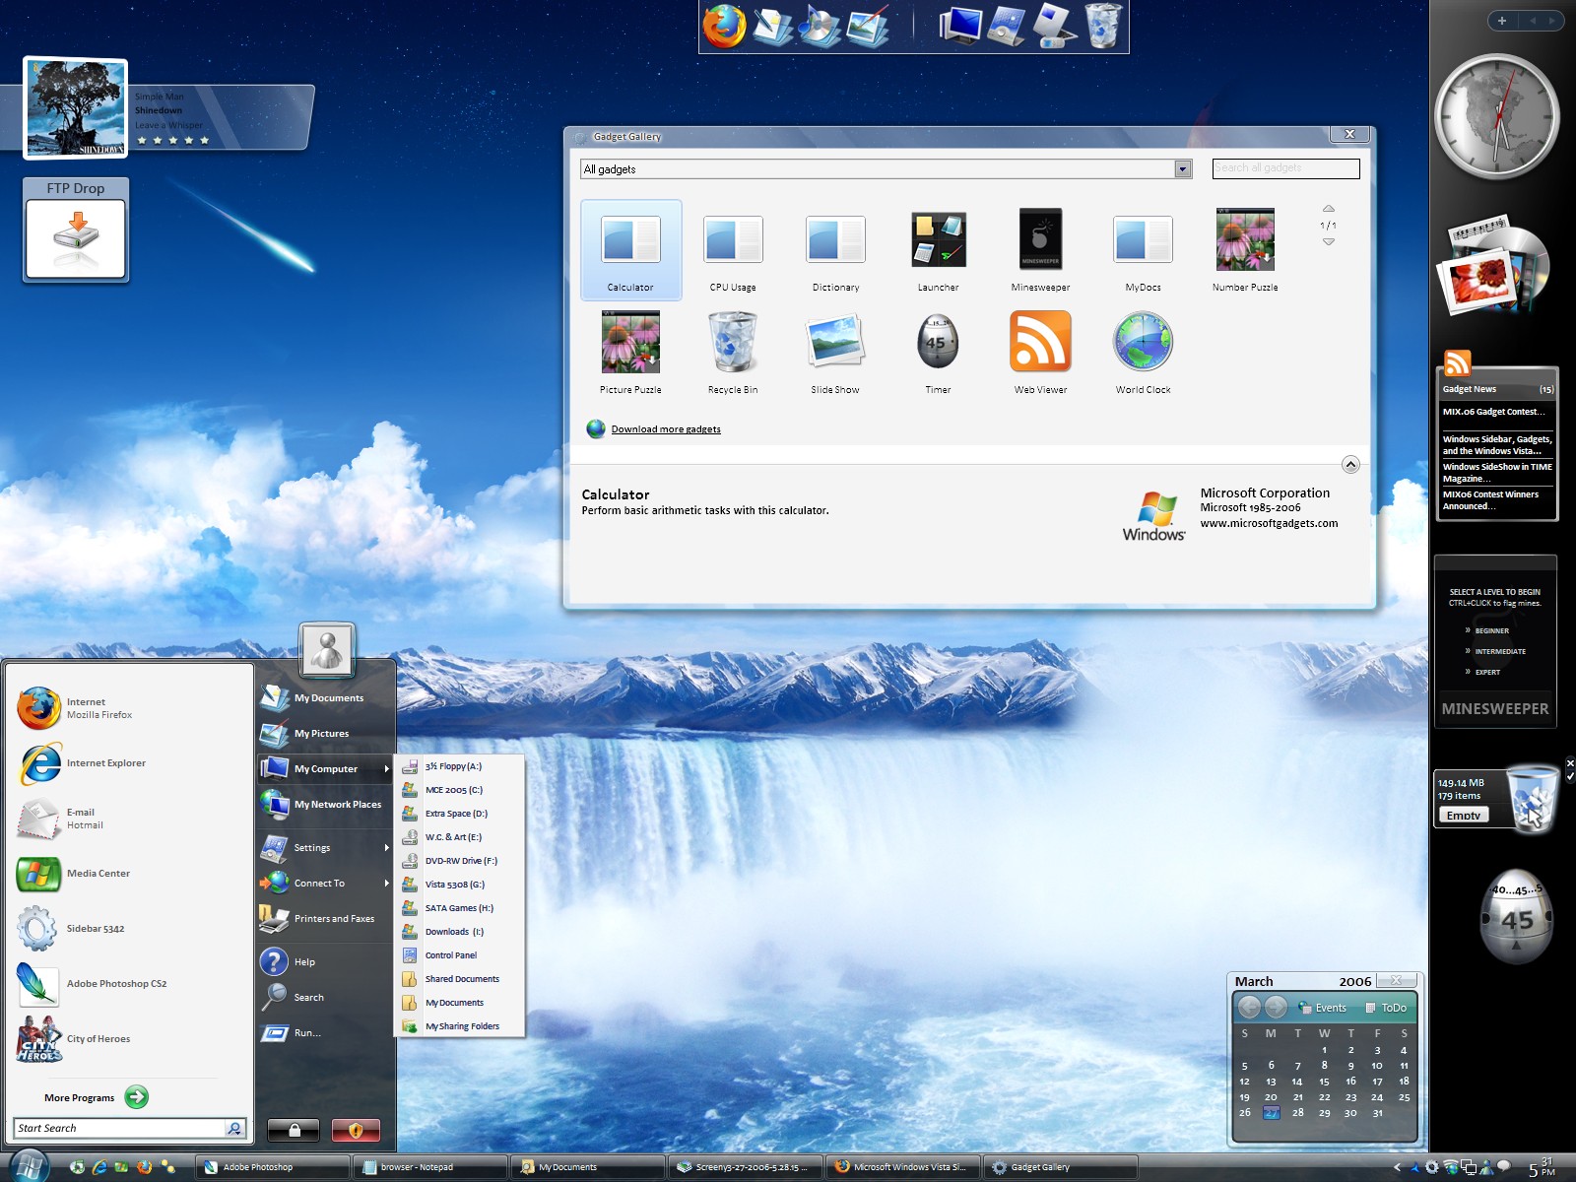This screenshot has width=1576, height=1182.
Task: Select the Number Puzzle gadget
Action: [1245, 239]
